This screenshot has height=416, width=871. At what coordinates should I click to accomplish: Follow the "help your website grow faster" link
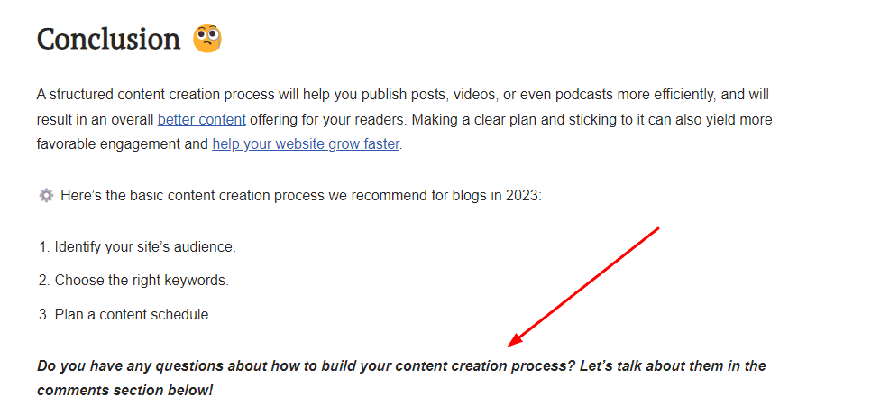(x=306, y=144)
